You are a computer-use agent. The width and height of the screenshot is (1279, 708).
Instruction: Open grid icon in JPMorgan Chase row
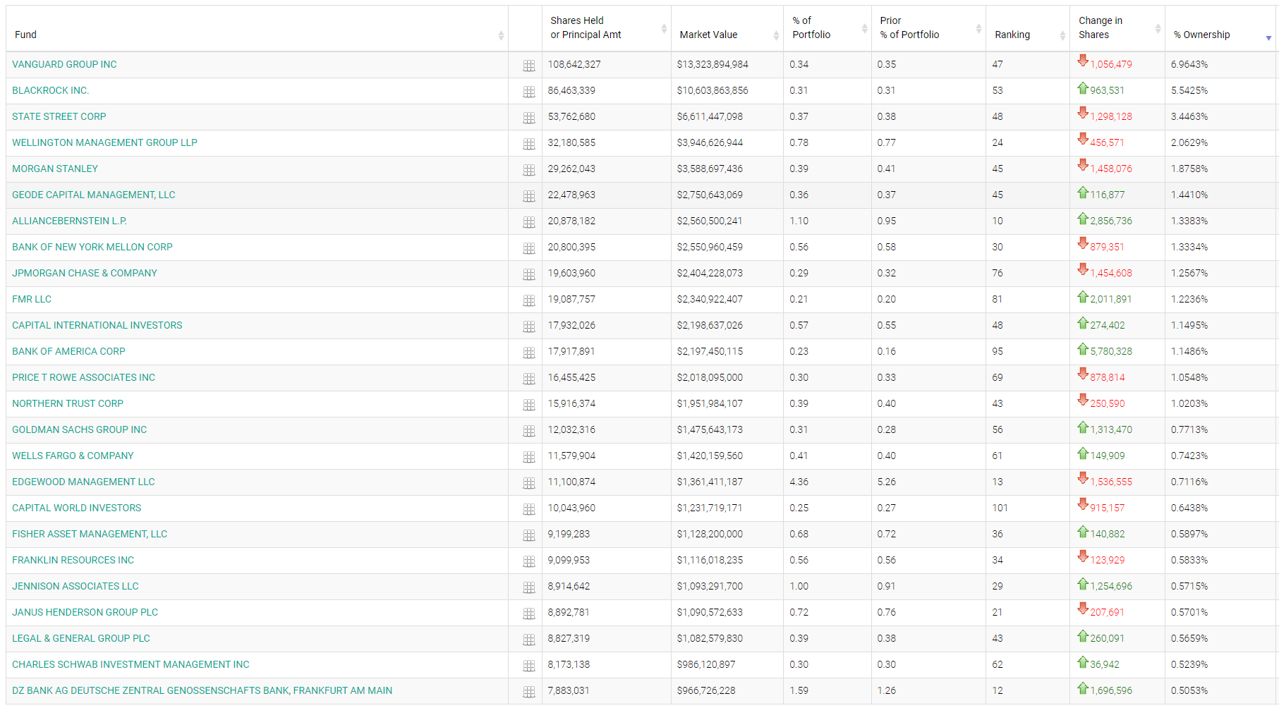click(x=528, y=274)
